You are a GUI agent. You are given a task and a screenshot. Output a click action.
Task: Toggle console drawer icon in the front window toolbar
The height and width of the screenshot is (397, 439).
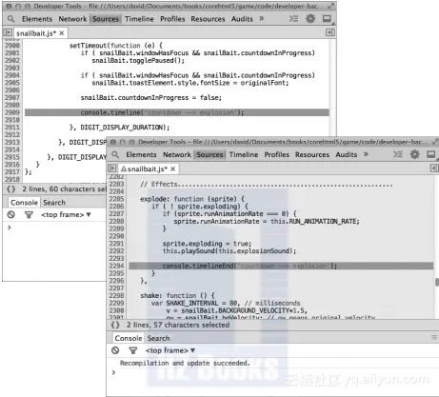click(x=398, y=154)
